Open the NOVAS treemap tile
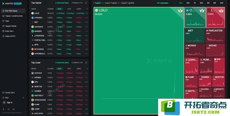This screenshot has width=230, height=116. 215,50
